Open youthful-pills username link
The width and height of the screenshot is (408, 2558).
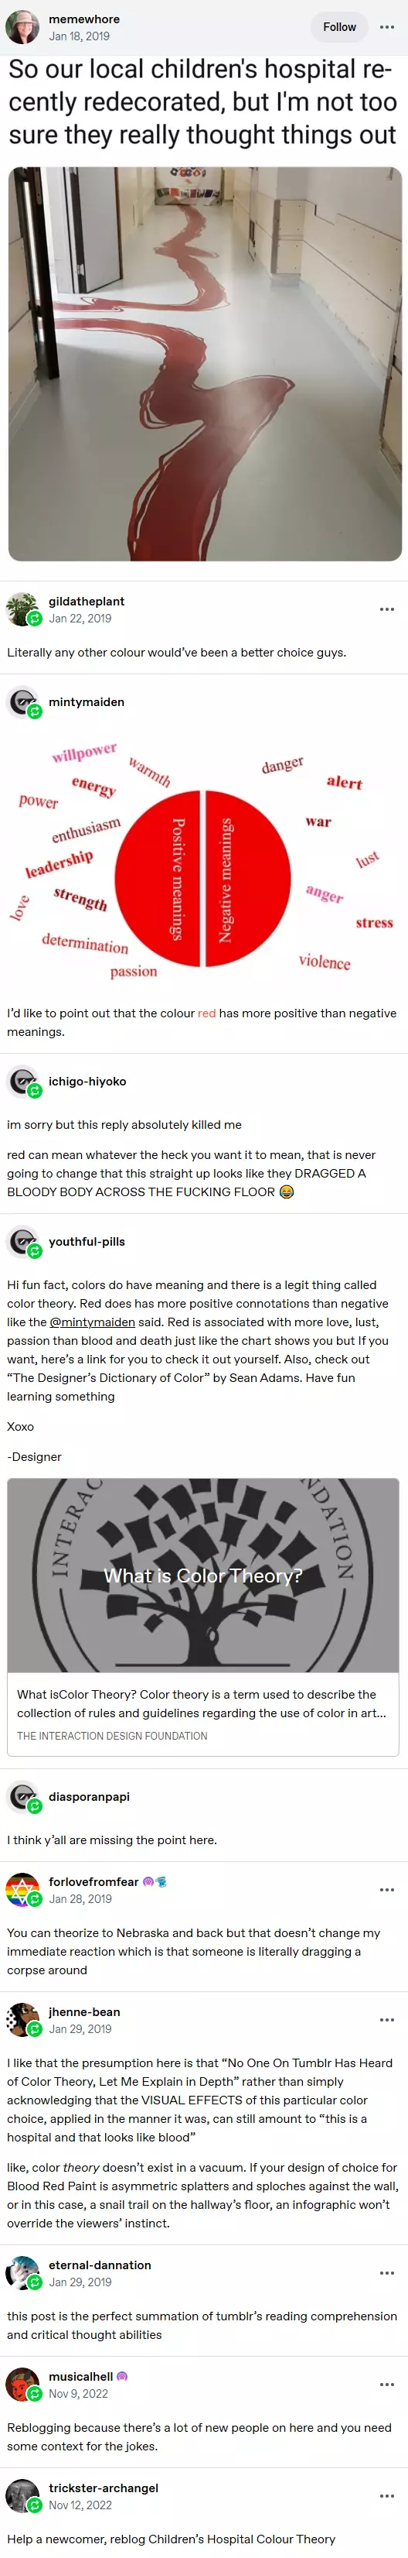click(87, 1241)
